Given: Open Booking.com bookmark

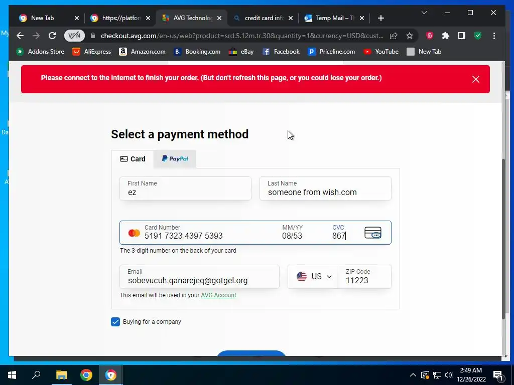Looking at the screenshot, I should [197, 52].
